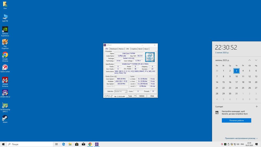Click CPU-Z taskbar button

[97, 144]
